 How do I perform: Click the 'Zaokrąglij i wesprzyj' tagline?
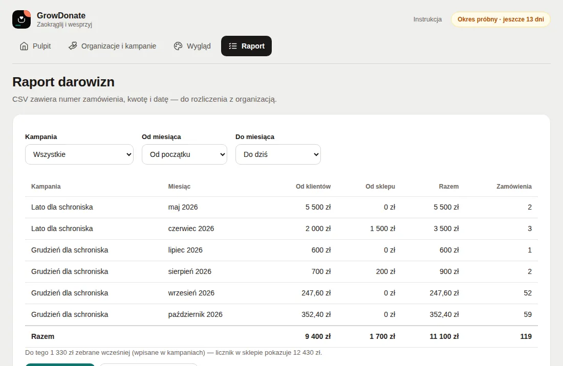(x=64, y=25)
